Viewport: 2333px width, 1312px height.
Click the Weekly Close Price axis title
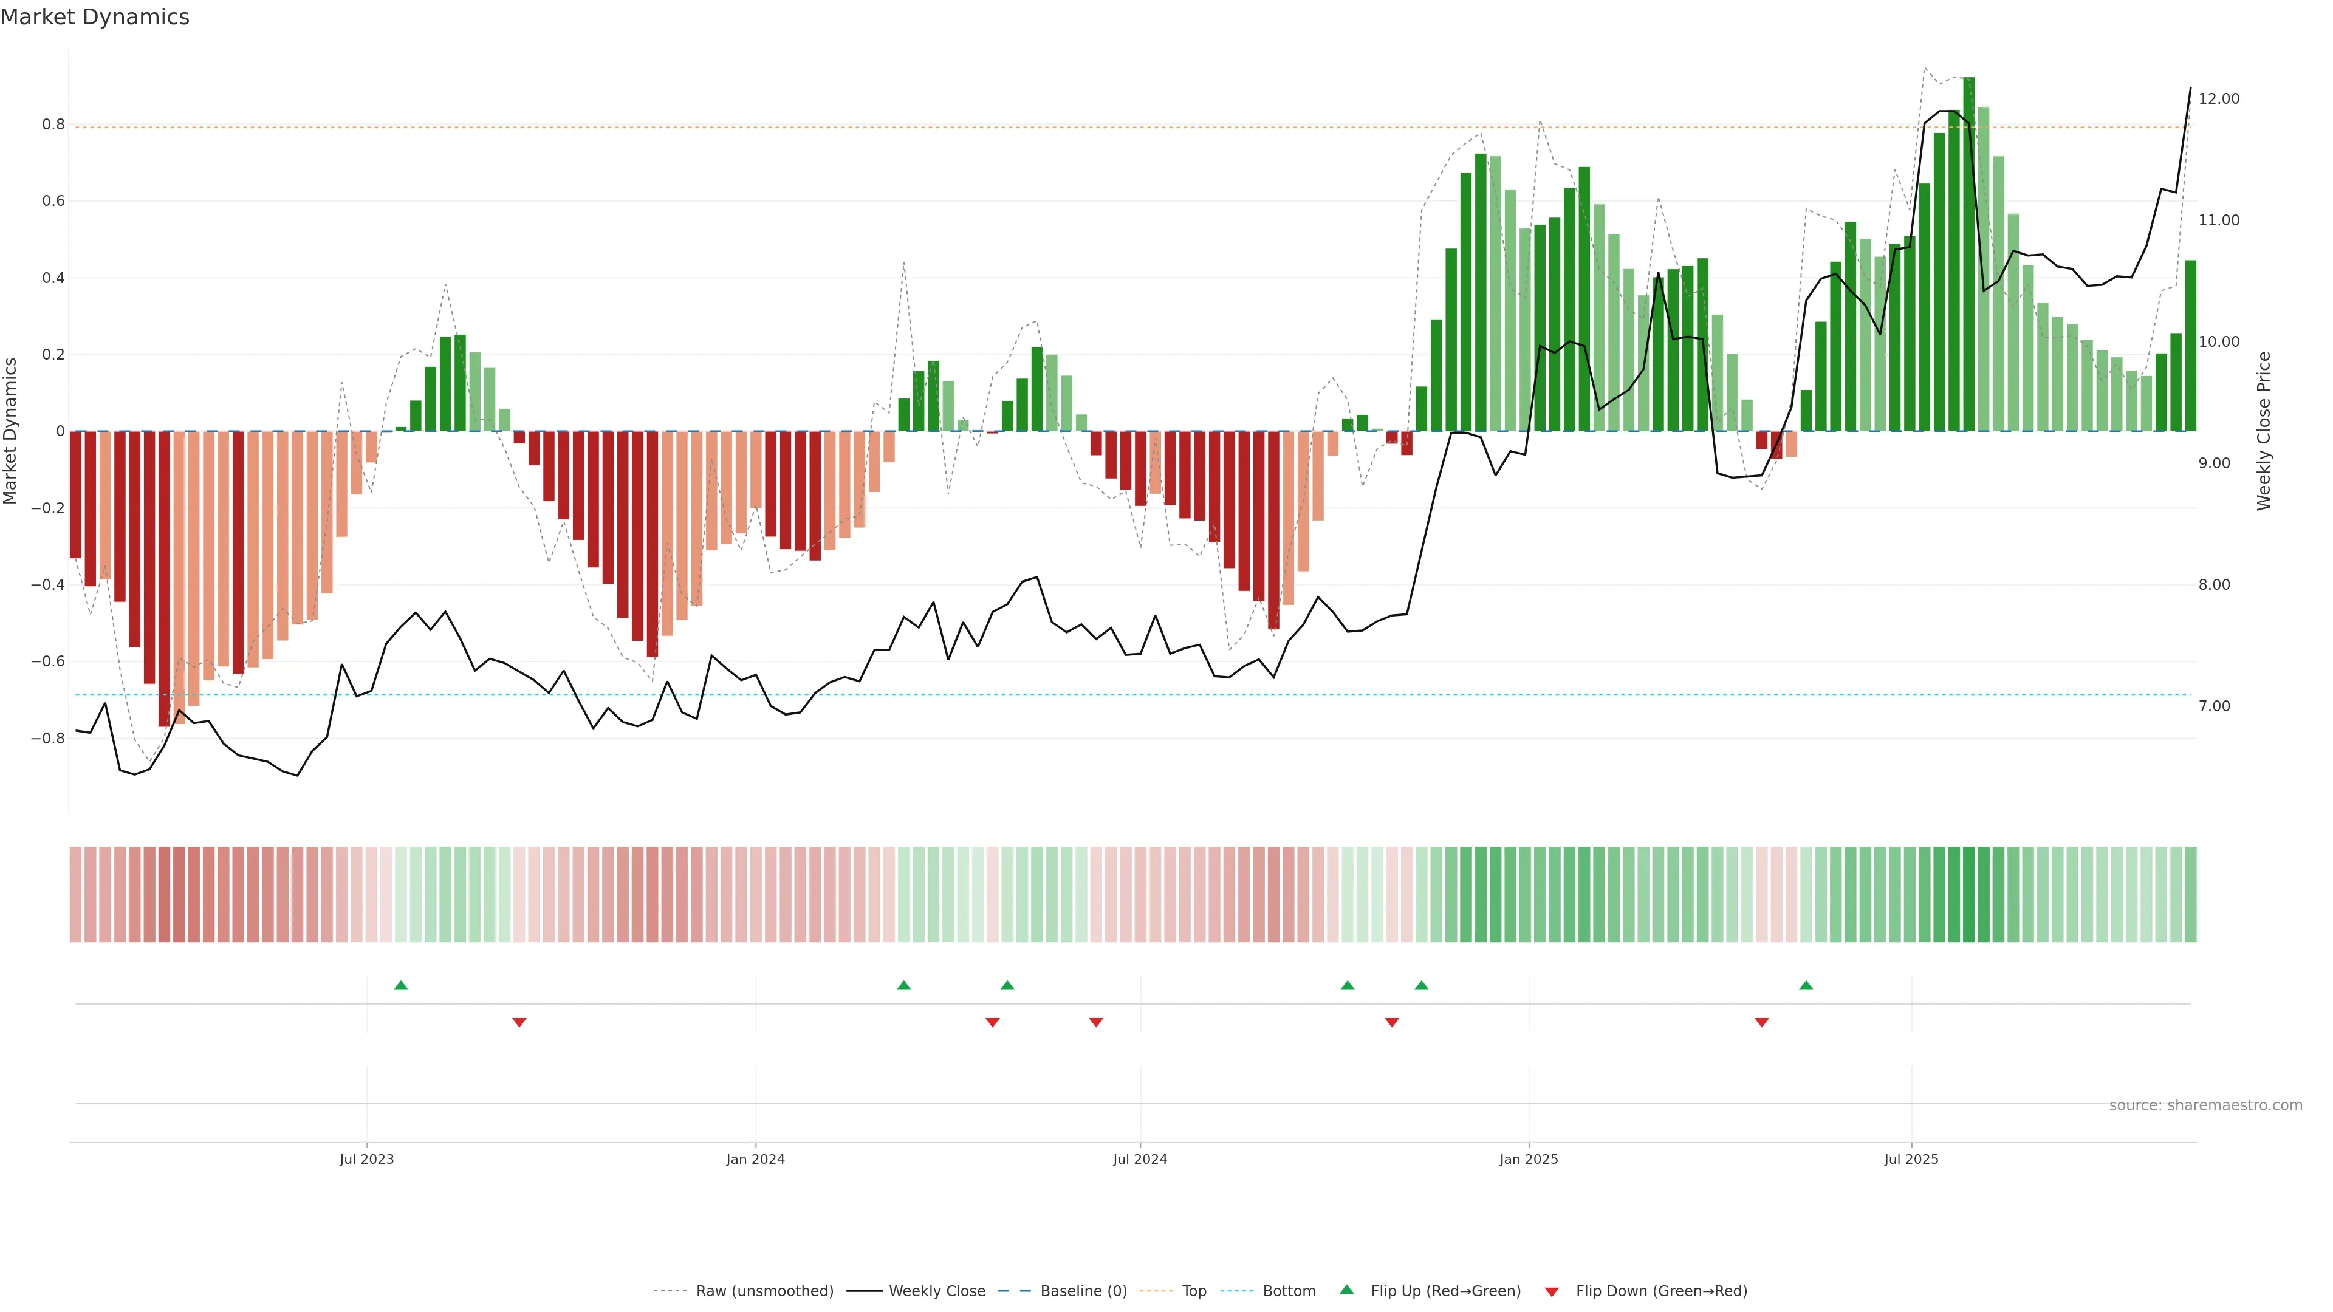click(2264, 431)
